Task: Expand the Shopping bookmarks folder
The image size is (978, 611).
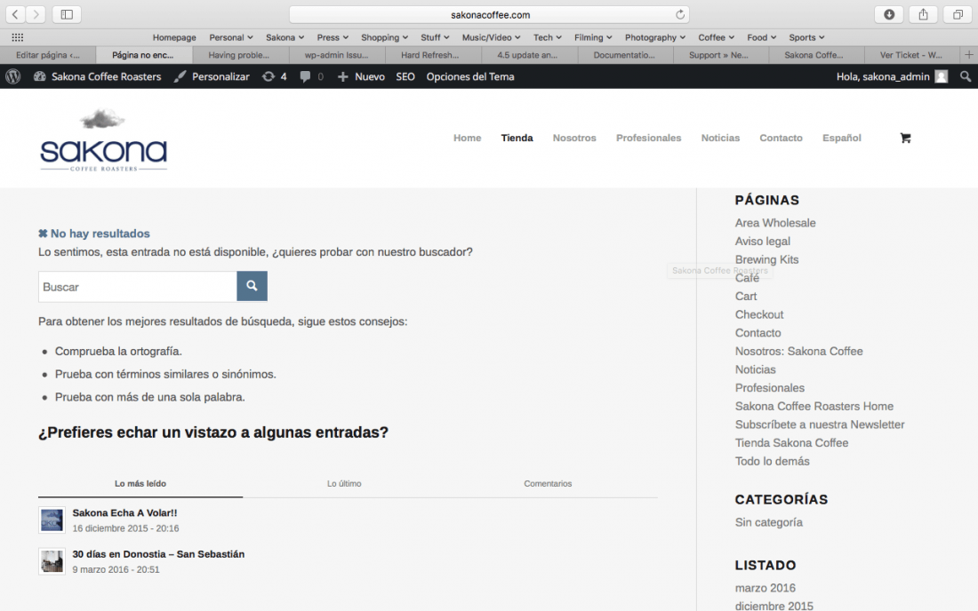Action: click(384, 37)
